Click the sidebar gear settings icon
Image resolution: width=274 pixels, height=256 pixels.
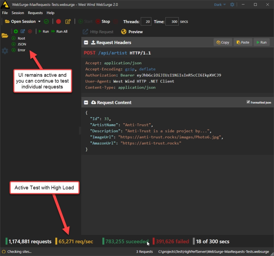point(5,51)
